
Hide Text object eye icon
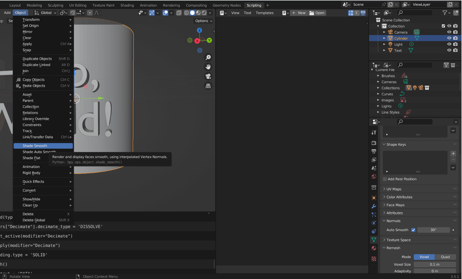coord(449,50)
